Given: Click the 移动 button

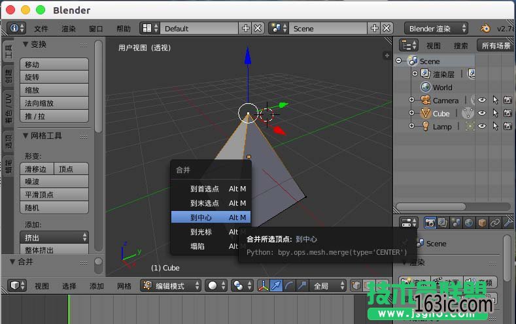Looking at the screenshot, I should click(x=54, y=65).
